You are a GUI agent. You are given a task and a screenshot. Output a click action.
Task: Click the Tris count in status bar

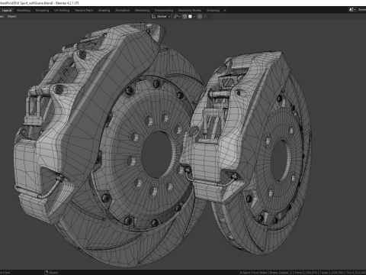[x=356, y=273]
